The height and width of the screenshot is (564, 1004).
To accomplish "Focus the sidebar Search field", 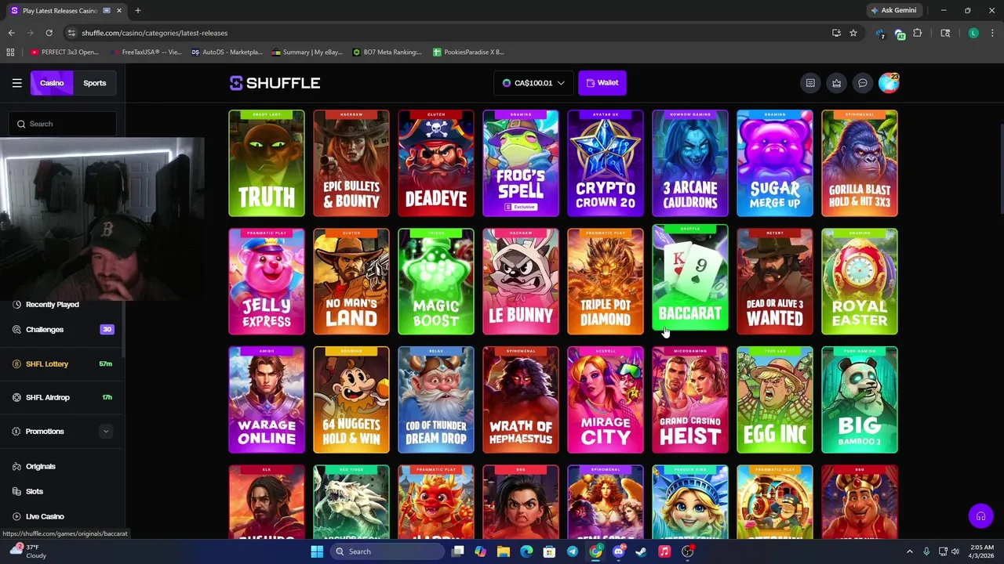I will coord(63,124).
